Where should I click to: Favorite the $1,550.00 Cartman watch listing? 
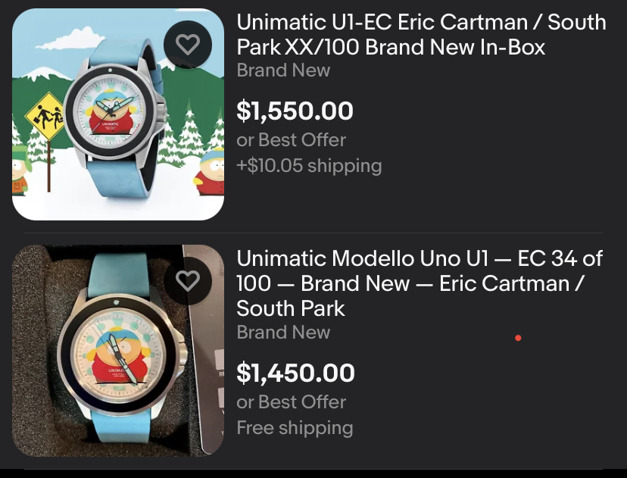pyautogui.click(x=188, y=45)
